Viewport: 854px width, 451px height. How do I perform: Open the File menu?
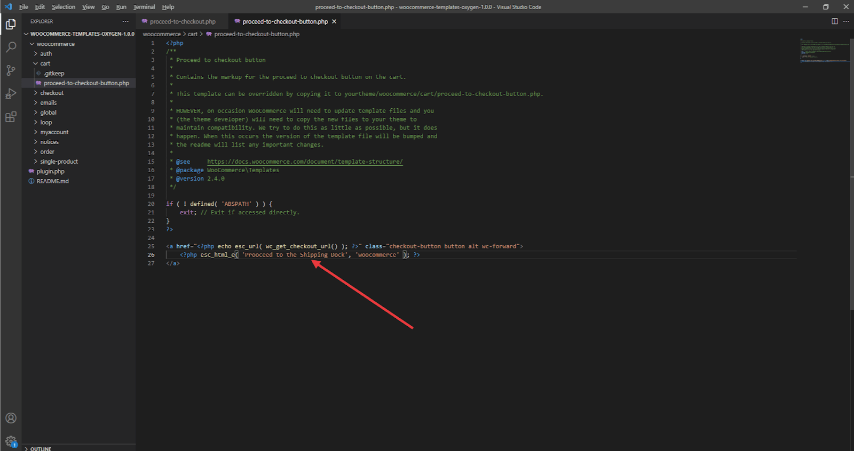tap(23, 7)
